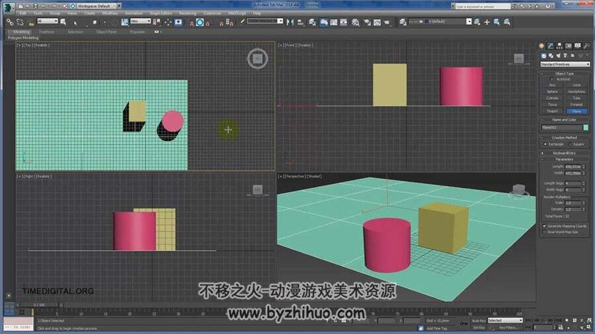
Task: Open the Create menu
Action: (89, 13)
